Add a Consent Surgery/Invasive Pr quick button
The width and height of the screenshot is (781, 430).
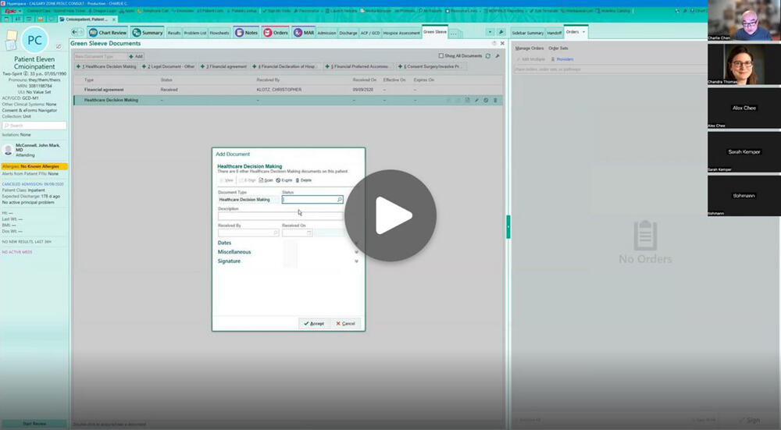(430, 66)
